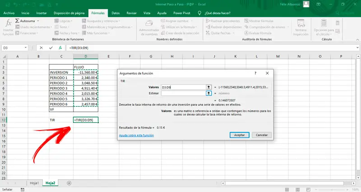Image resolution: width=361 pixels, height=192 pixels.
Task: Click the Estimar range selector arrow
Action: [x=208, y=93]
